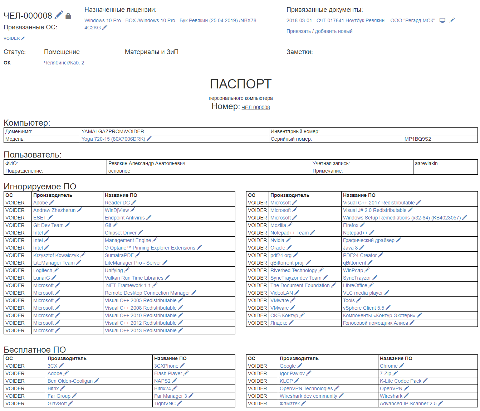
Task: Open the qBittorrent proj. manufacturer link
Action: [x=287, y=263]
